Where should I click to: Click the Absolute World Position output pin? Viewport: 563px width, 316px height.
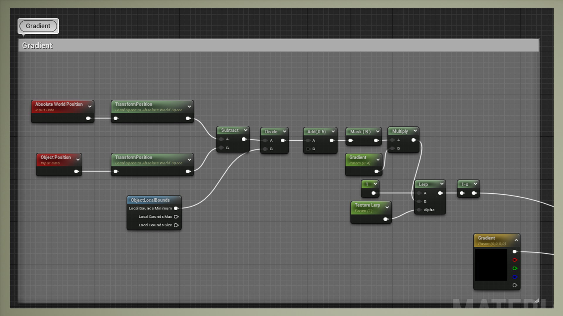88,118
